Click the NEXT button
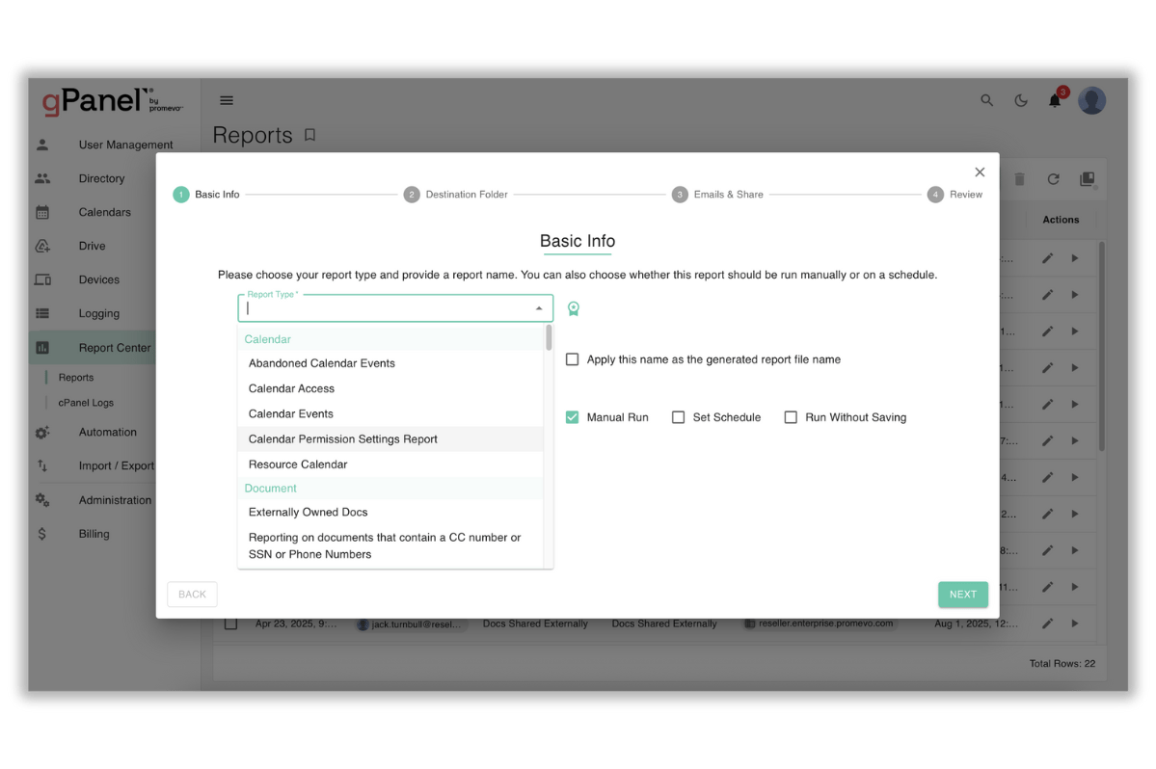The height and width of the screenshot is (769, 1156). 963,595
